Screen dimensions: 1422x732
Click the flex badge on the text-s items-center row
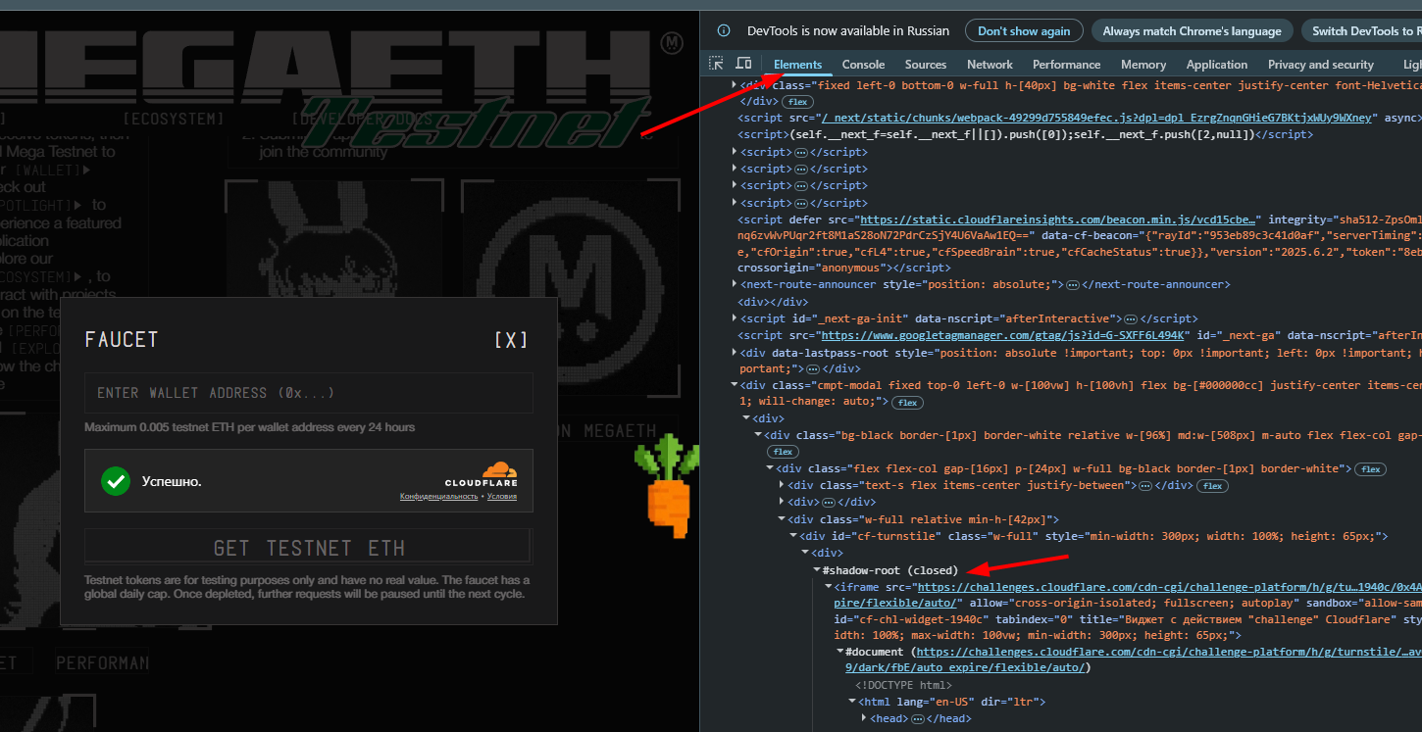[1212, 486]
